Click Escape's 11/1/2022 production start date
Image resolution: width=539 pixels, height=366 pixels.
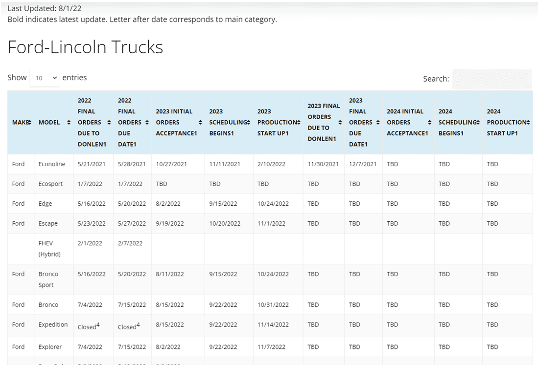click(x=271, y=224)
